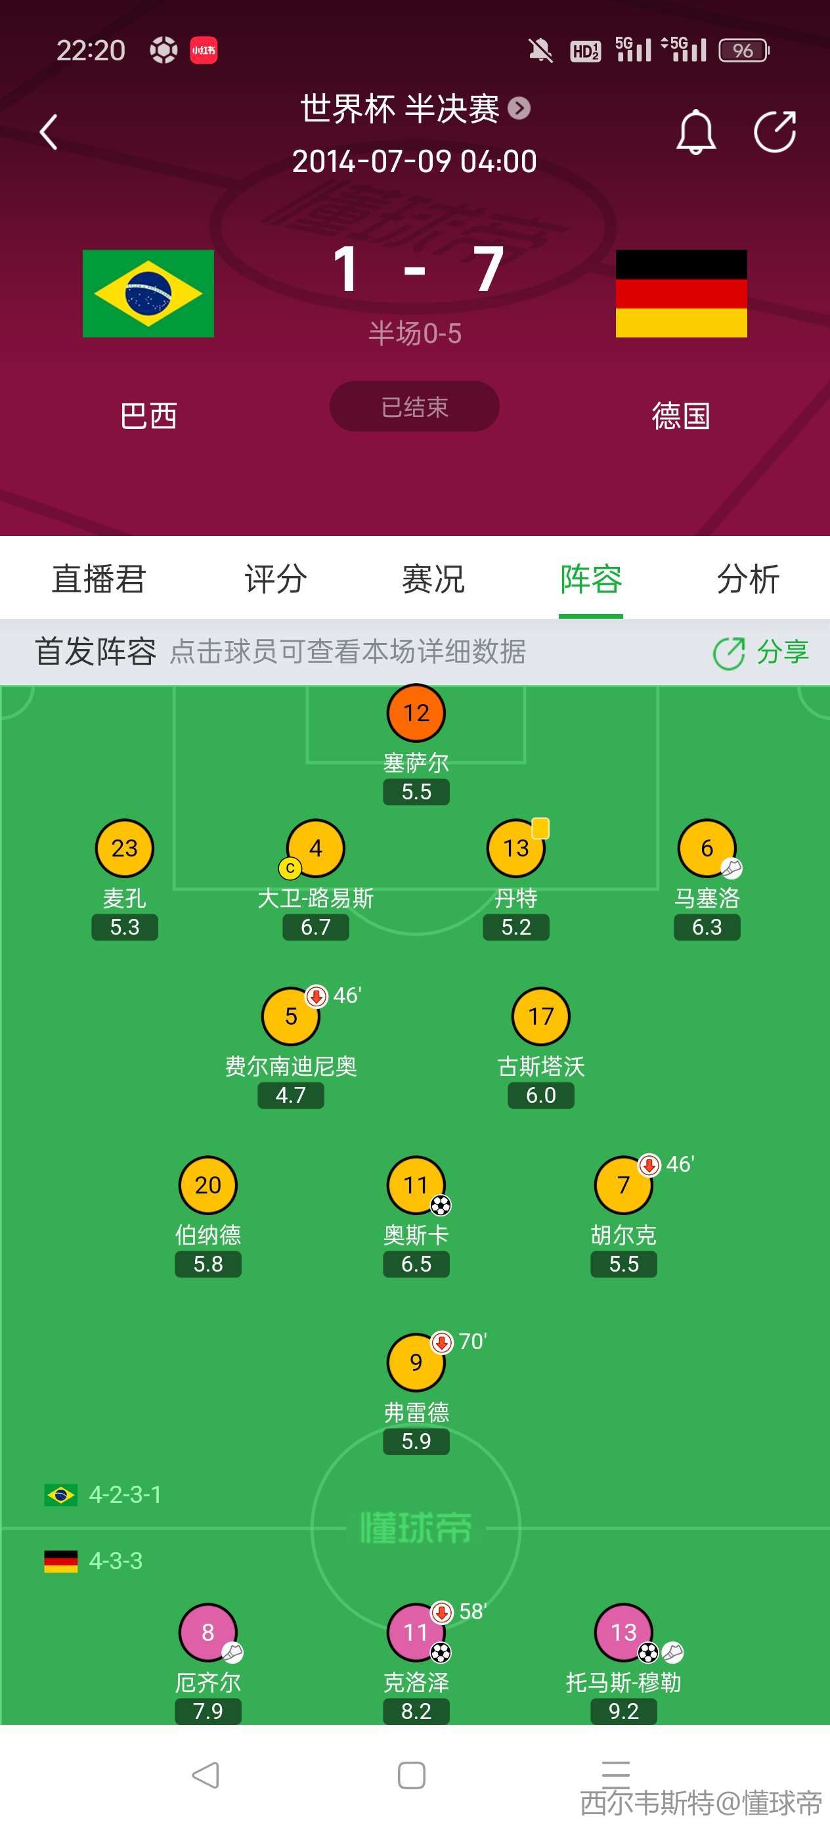The image size is (830, 1826).
Task: Tap captain 大卫-路易斯 number 4
Action: point(315,849)
